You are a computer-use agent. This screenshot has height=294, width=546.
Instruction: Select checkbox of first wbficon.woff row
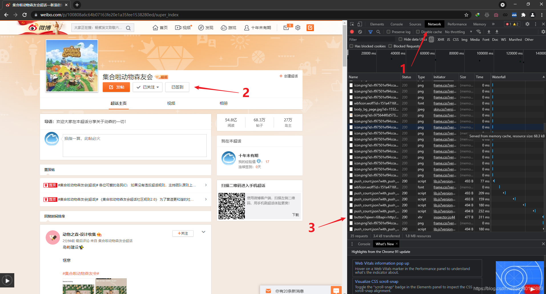351,103
